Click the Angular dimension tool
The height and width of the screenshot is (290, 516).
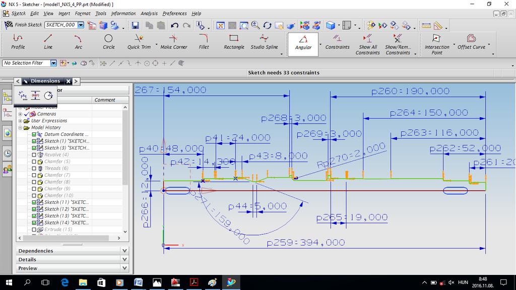coord(303,43)
